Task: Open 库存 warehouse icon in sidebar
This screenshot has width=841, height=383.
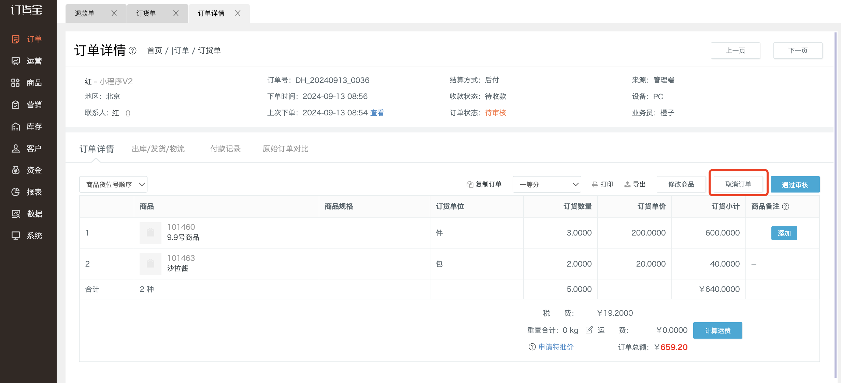Action: tap(16, 127)
